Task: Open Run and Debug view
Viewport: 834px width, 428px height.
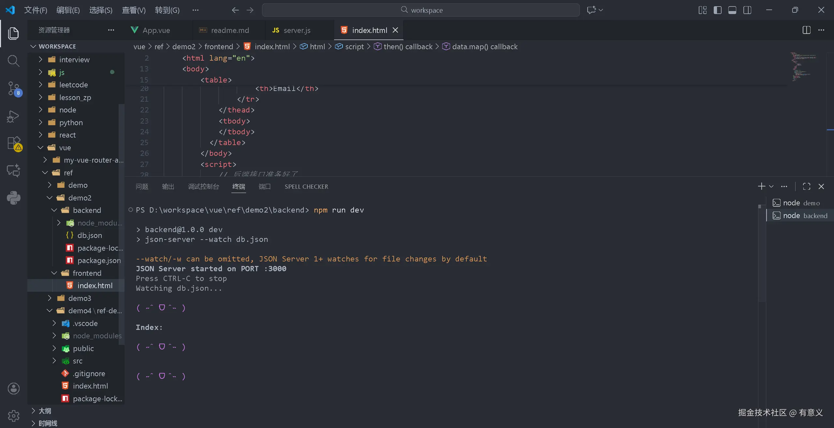Action: [x=13, y=116]
